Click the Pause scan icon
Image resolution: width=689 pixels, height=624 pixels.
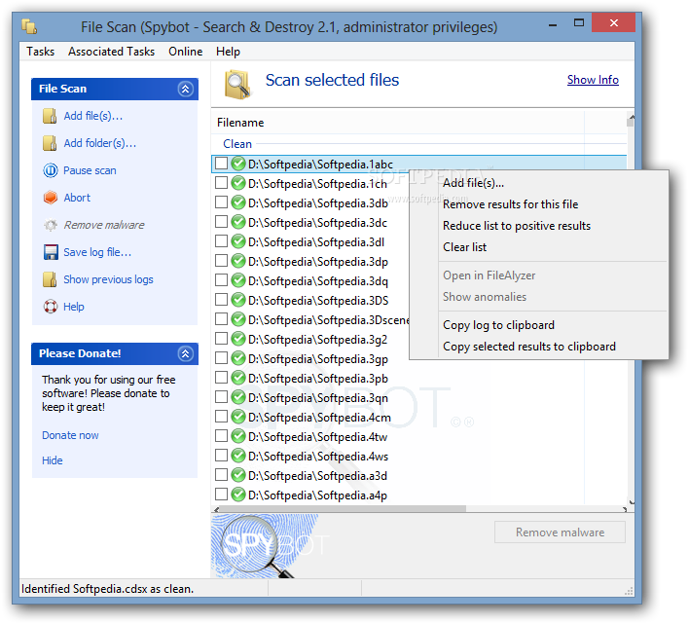click(50, 170)
